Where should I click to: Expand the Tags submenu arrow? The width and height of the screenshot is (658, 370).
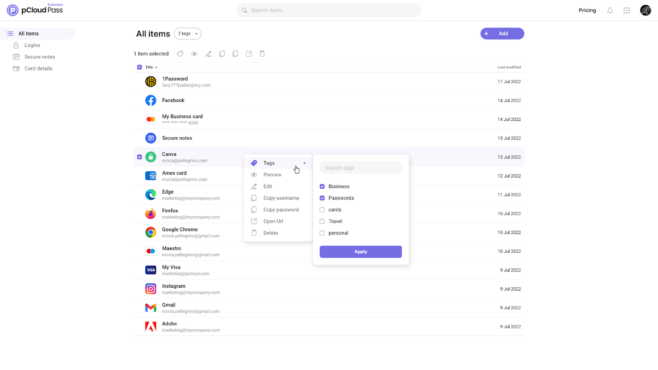(x=305, y=163)
